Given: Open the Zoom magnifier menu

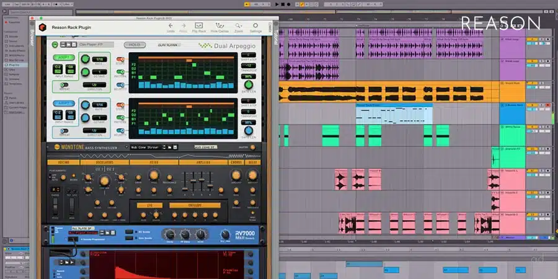Looking at the screenshot, I should [x=239, y=25].
